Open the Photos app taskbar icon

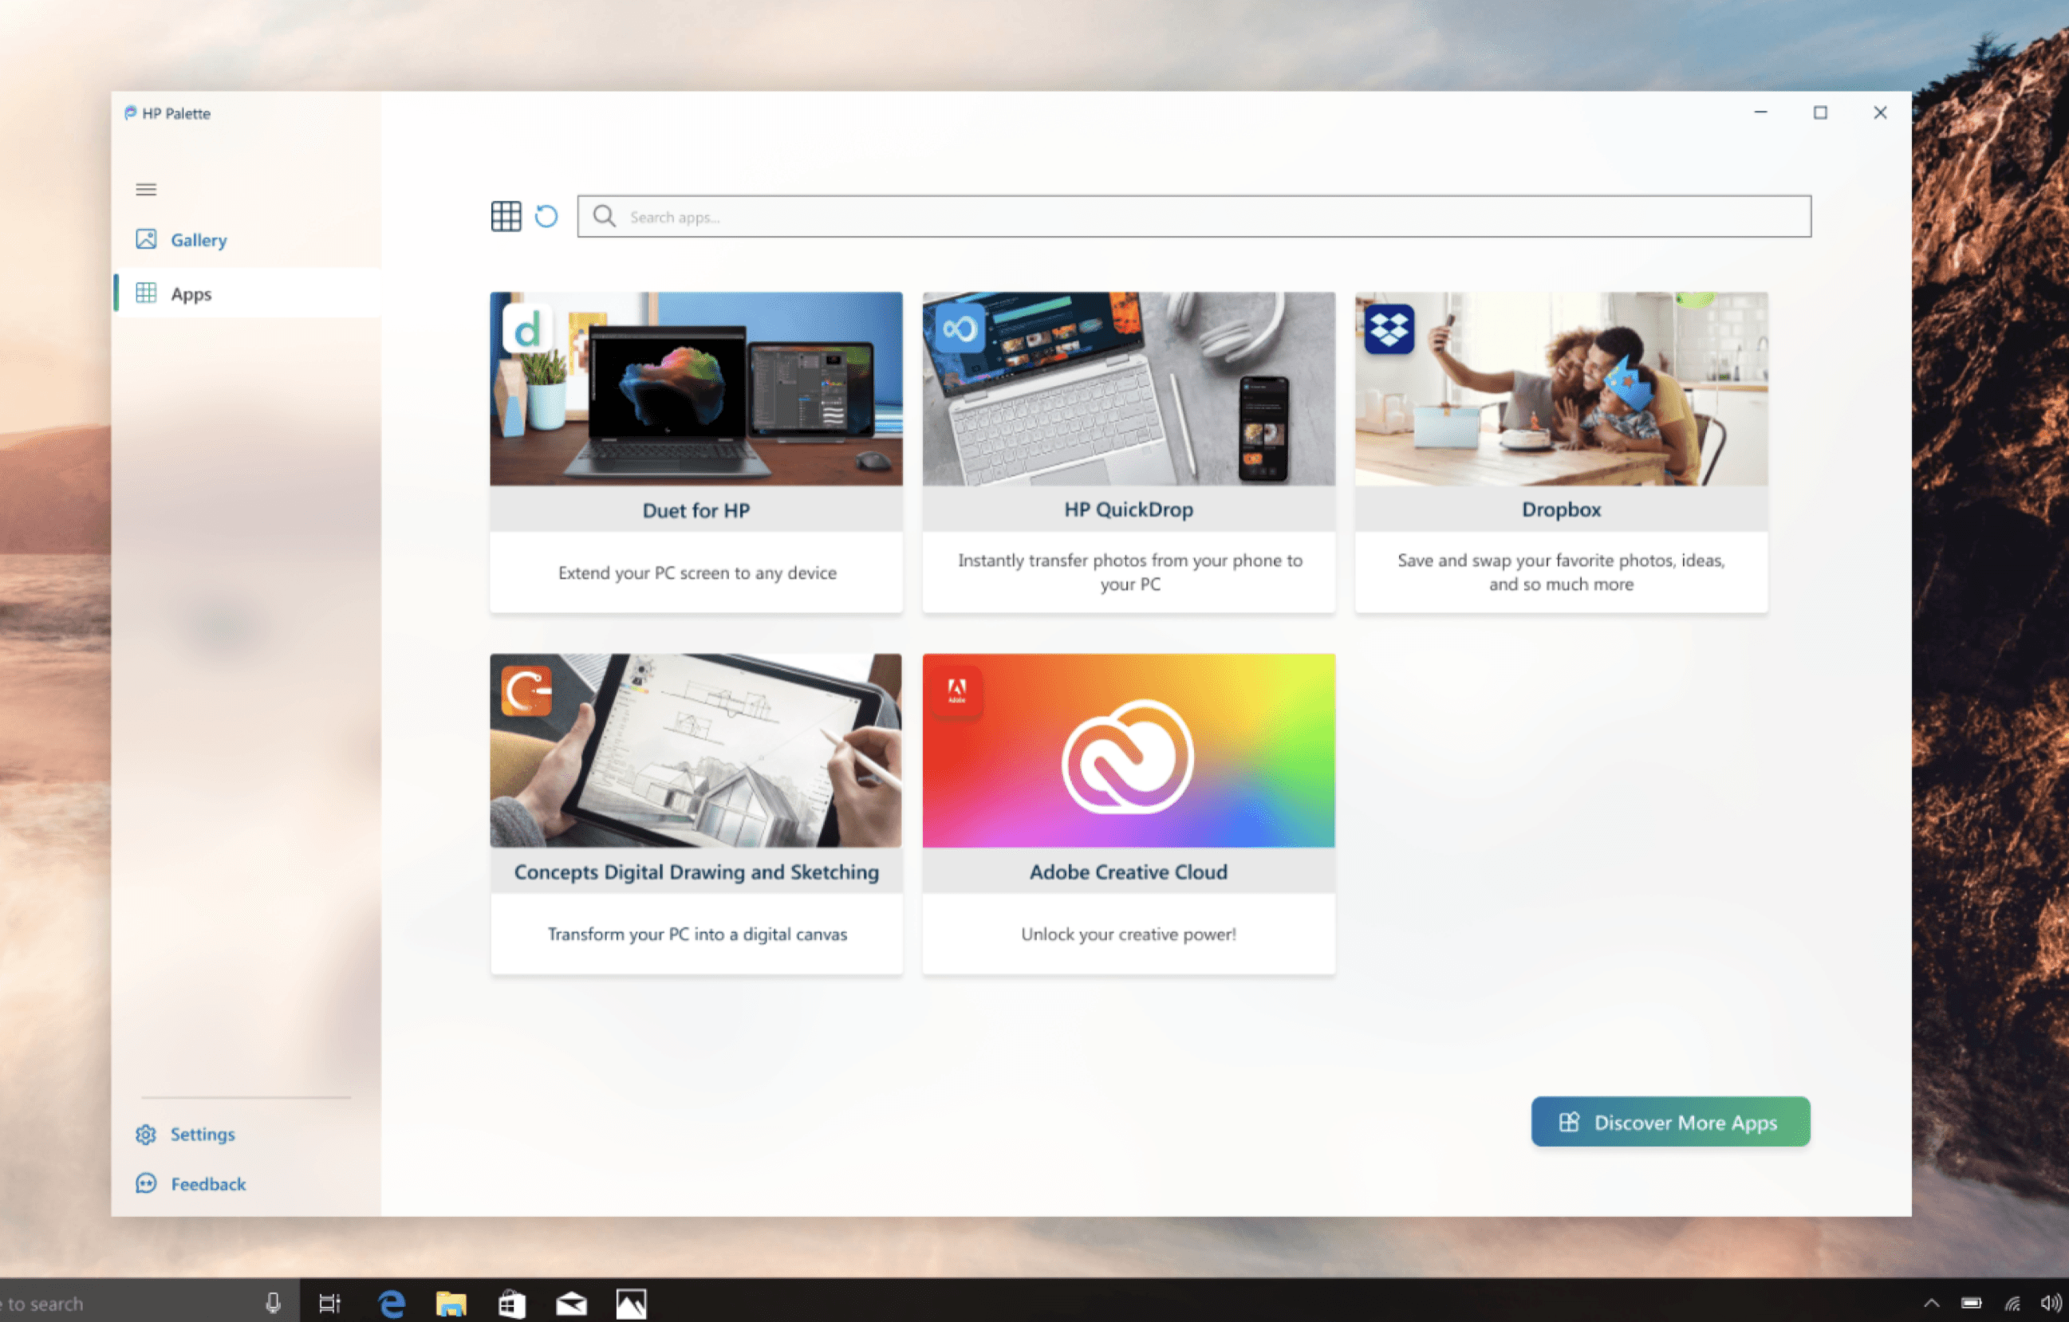631,1303
